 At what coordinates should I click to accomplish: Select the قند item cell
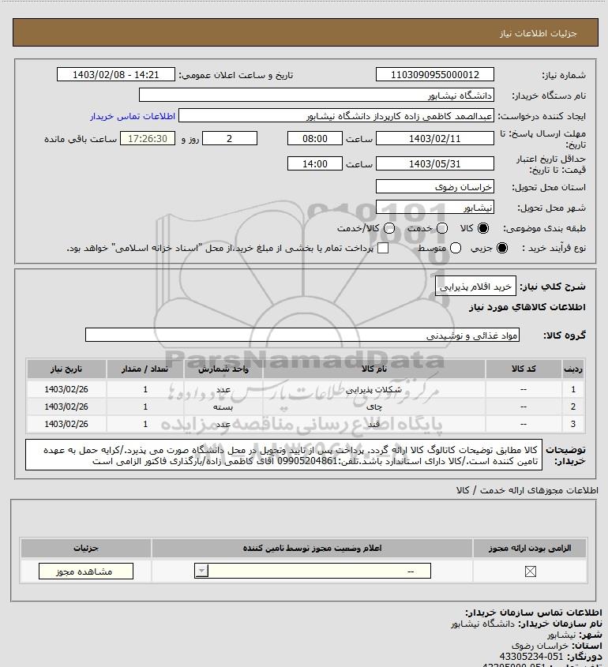374,424
